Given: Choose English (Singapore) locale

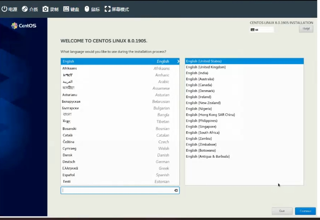Looking at the screenshot, I should pyautogui.click(x=244, y=127).
